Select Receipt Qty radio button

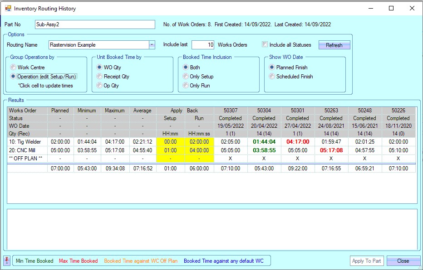pos(99,77)
